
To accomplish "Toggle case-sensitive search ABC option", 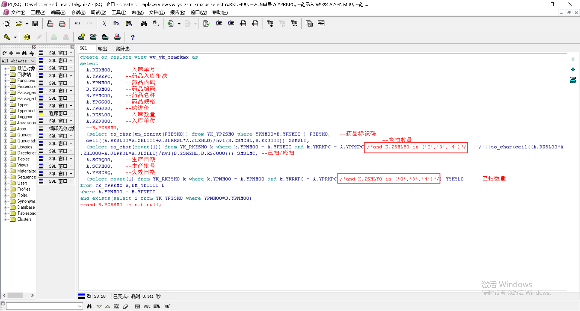I will pyautogui.click(x=147, y=306).
